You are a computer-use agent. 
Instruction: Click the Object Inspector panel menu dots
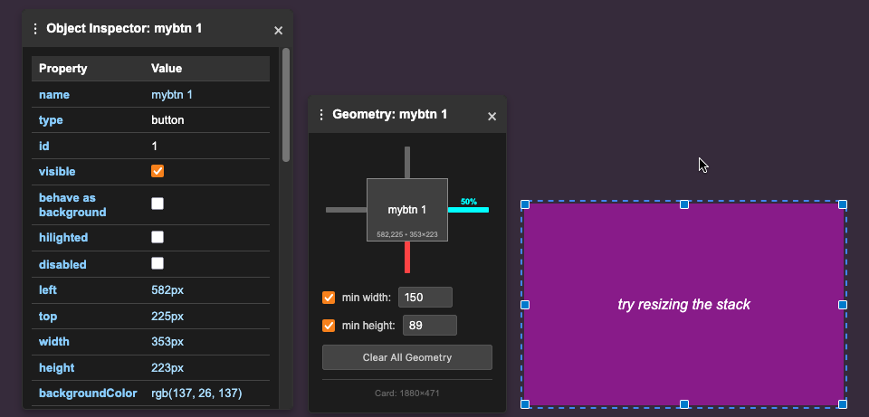[x=35, y=29]
